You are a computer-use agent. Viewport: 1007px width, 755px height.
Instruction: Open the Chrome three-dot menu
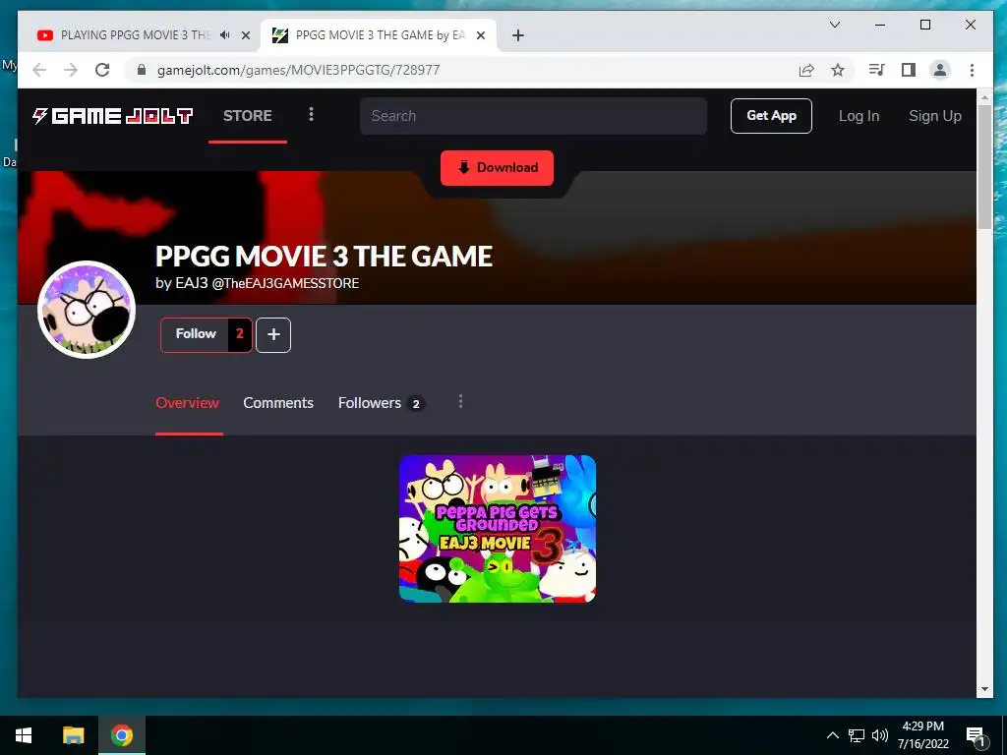[972, 70]
